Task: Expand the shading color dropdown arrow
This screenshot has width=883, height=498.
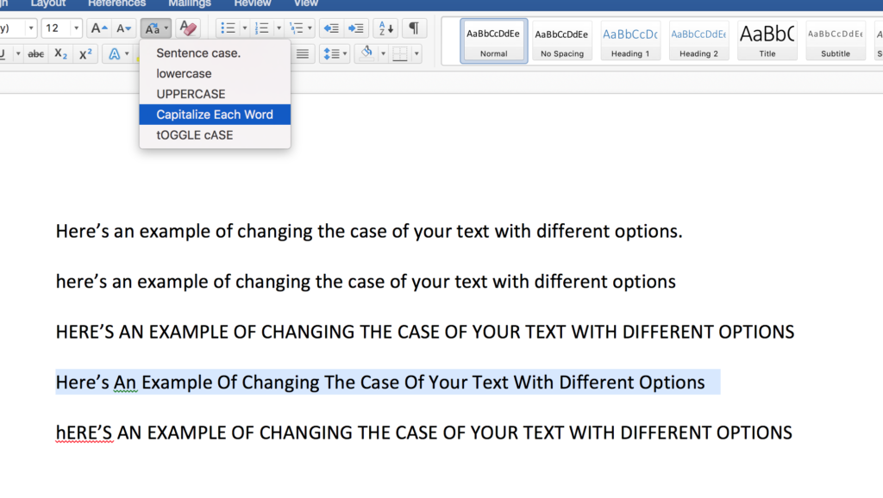Action: [383, 54]
